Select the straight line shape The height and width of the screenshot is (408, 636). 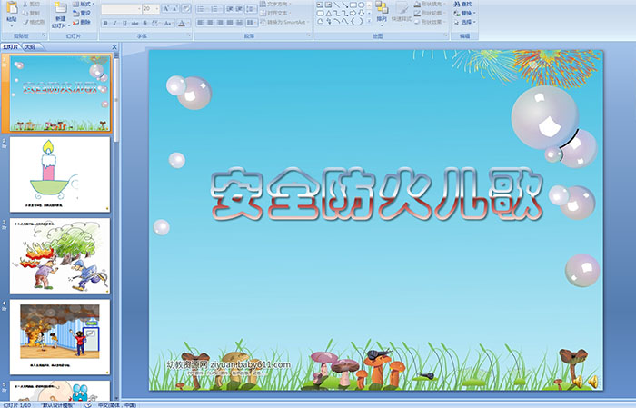click(x=337, y=5)
